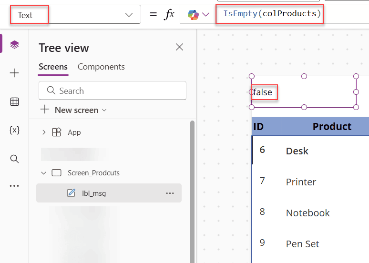Screen dimensions: 369x263
Task: Close the Tree view panel
Action: pyautogui.click(x=179, y=47)
